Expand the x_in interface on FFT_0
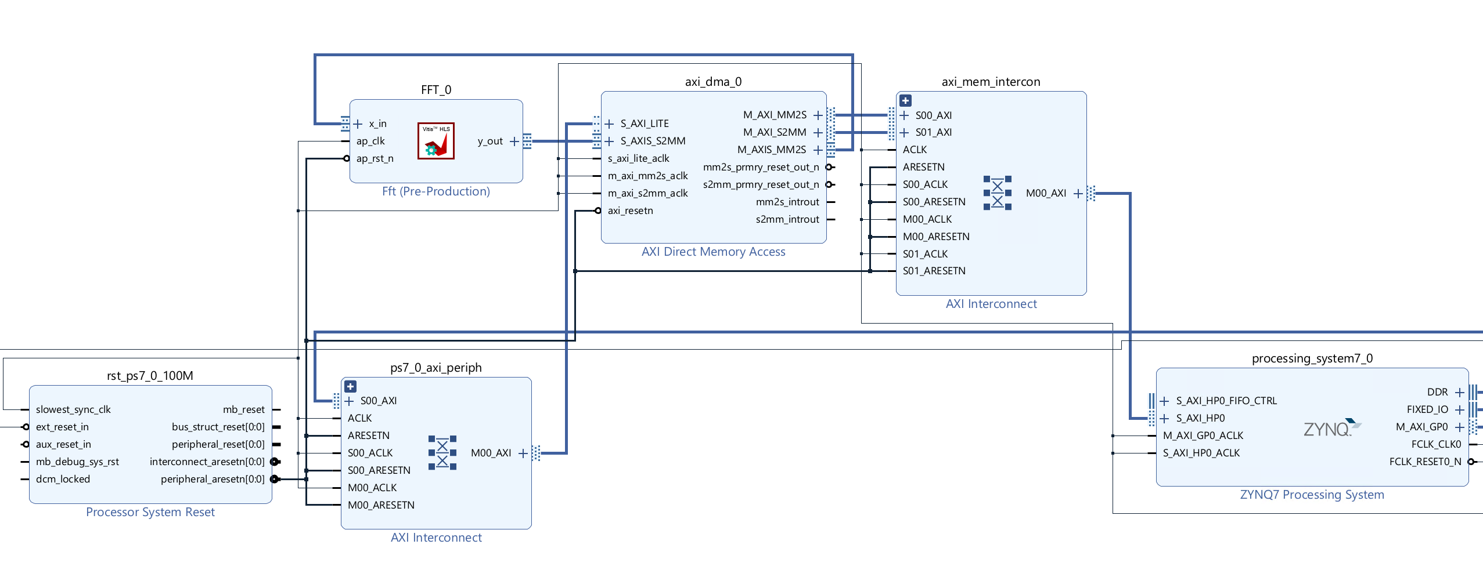 point(358,124)
